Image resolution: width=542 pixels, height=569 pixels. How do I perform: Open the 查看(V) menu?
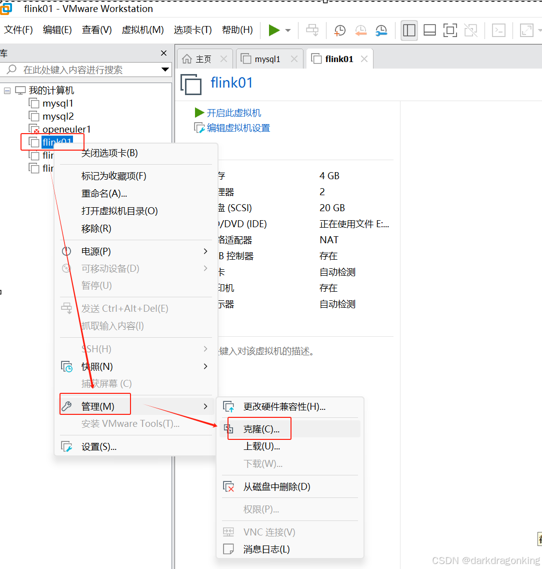(x=97, y=30)
